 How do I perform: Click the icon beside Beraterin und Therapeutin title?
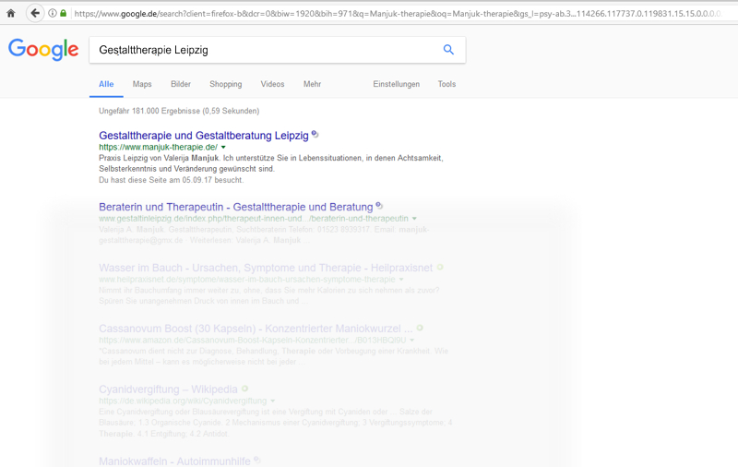click(379, 206)
